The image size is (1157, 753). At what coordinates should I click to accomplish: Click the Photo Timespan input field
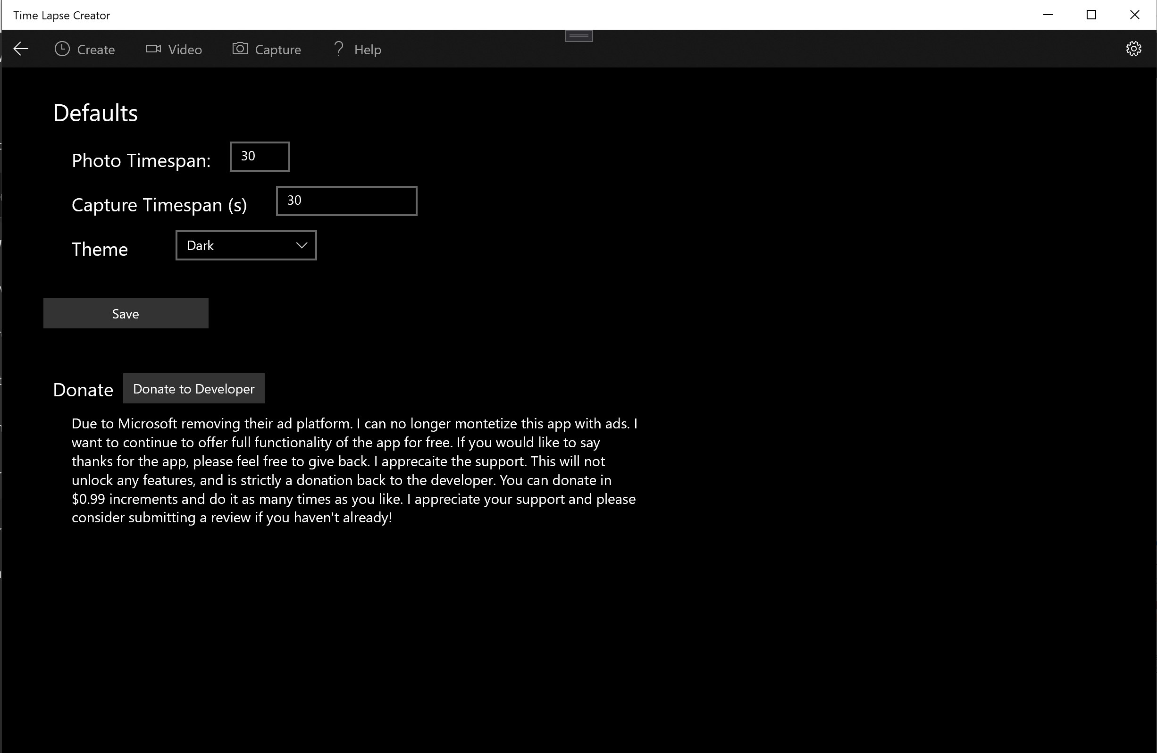coord(260,157)
